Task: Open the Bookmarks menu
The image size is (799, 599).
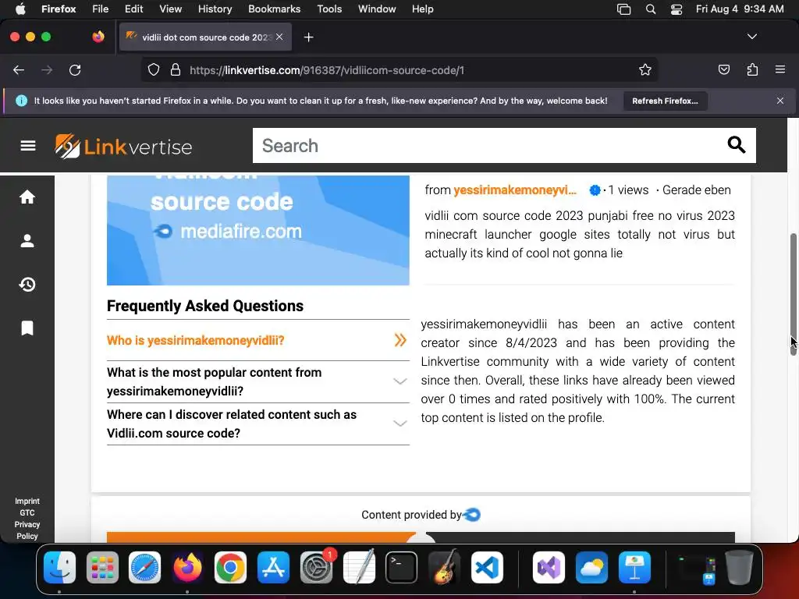Action: click(274, 9)
